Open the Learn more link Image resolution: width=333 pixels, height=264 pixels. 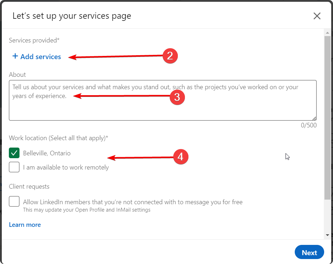(x=25, y=225)
